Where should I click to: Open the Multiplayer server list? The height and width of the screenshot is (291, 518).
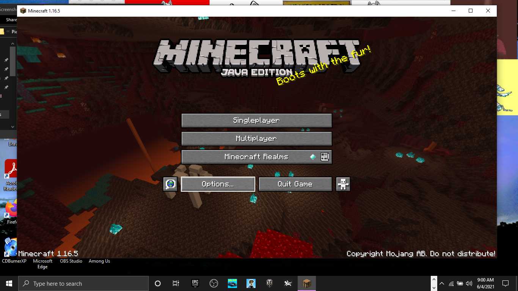tap(257, 139)
